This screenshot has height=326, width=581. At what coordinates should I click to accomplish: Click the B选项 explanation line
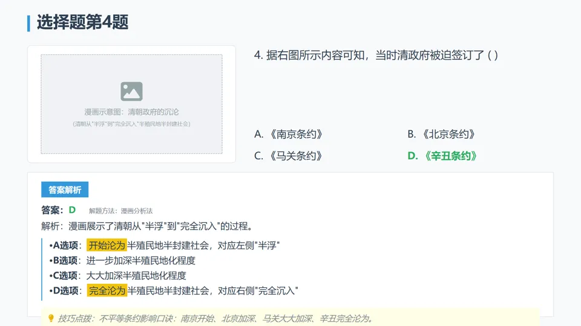point(122,261)
